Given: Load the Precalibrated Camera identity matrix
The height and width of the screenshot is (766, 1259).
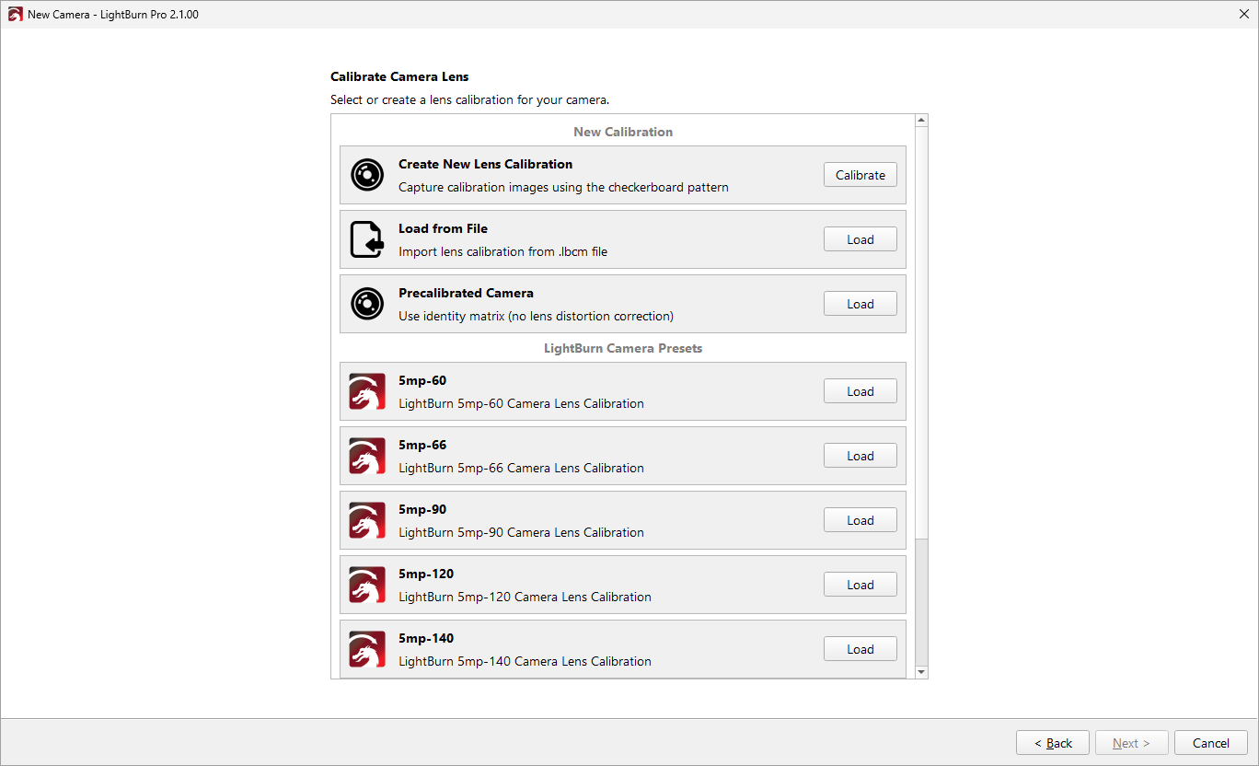Looking at the screenshot, I should pos(861,304).
